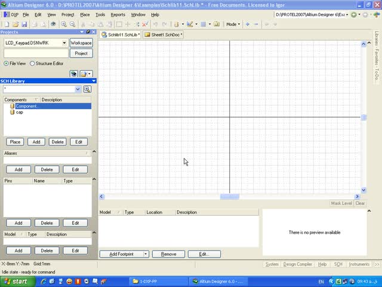382x287 pixels.
Task: Open the Add Footprint dropdown arrow
Action: (146, 254)
